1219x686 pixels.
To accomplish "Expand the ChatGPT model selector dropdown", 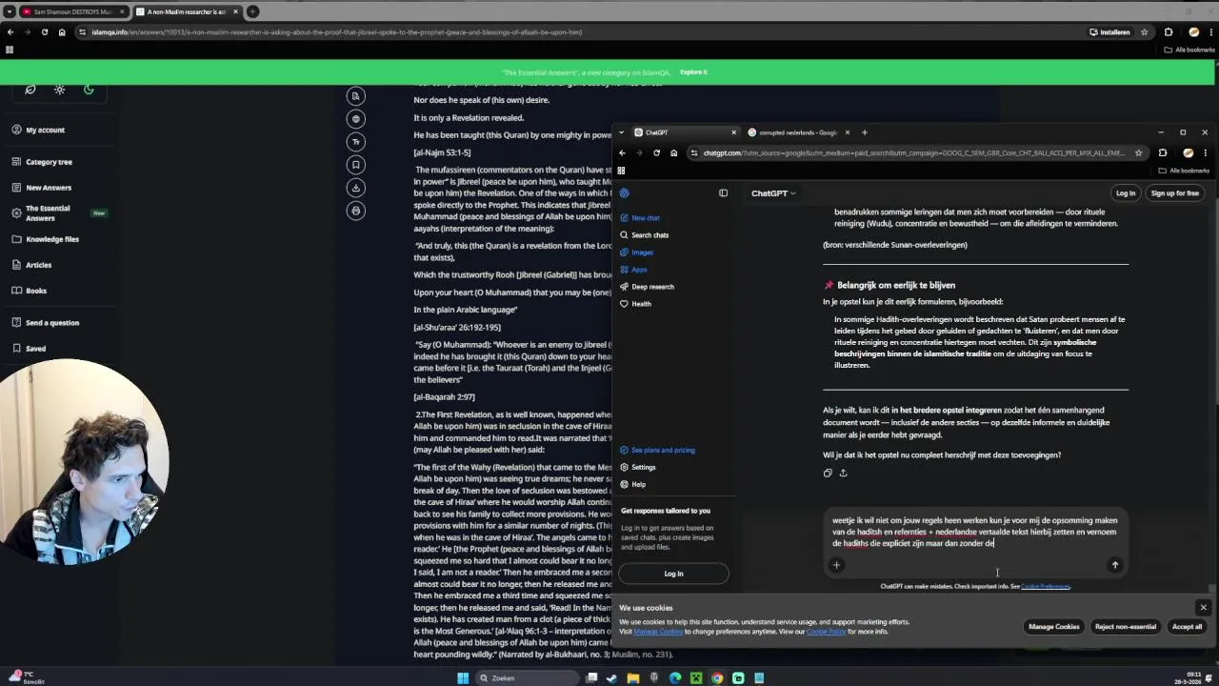I will coord(772,193).
